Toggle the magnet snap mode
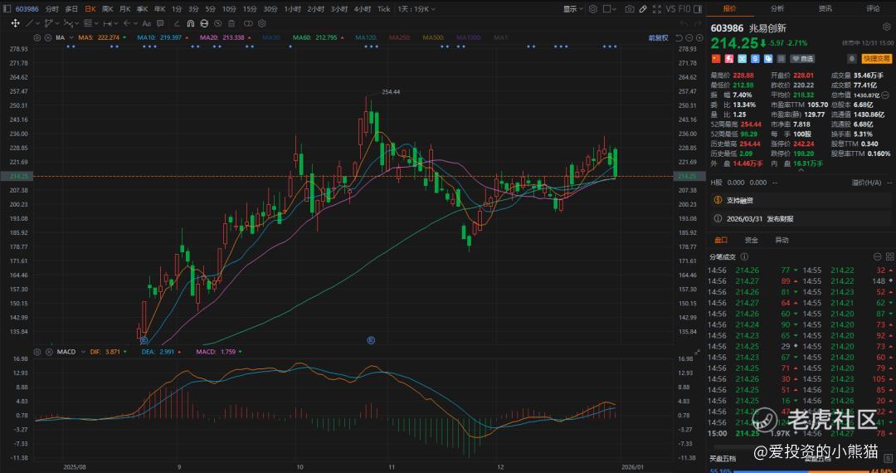 point(190,23)
